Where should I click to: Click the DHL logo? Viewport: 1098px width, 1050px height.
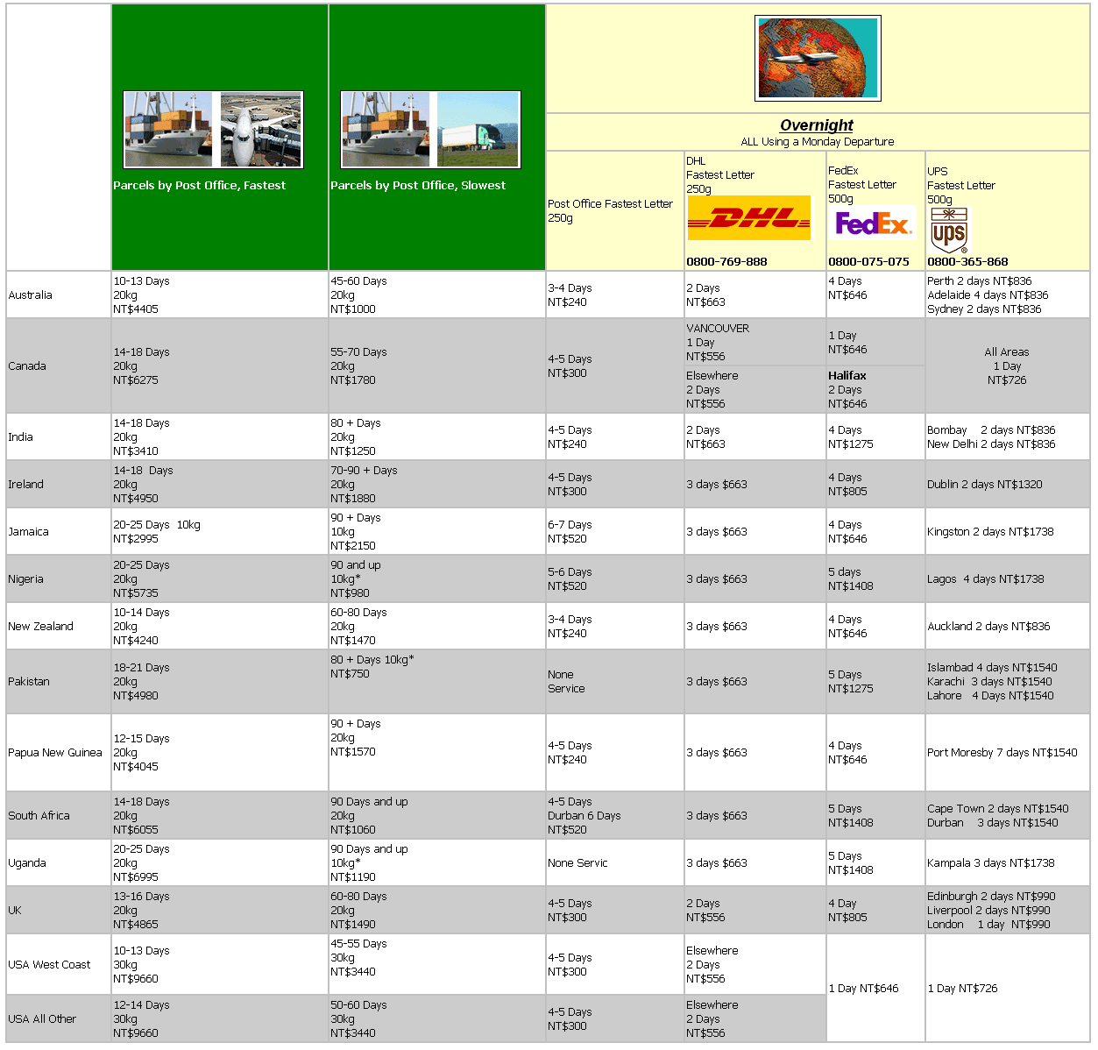(x=749, y=218)
